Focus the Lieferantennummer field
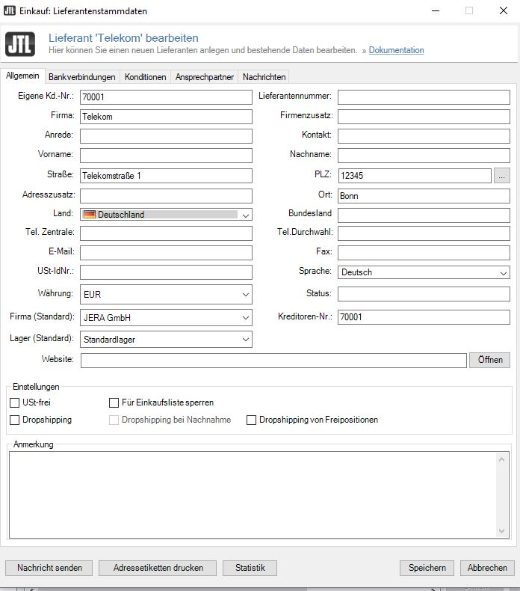The width and height of the screenshot is (520, 591). click(424, 97)
